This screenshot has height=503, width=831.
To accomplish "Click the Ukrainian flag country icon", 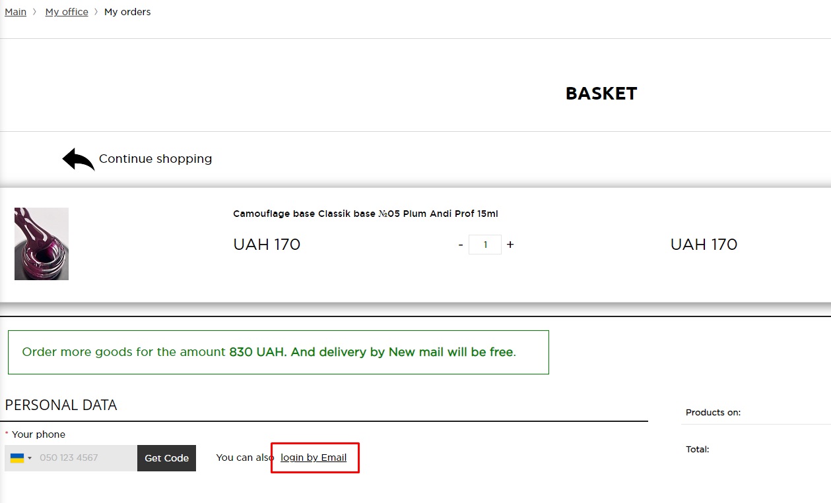I will [x=18, y=458].
